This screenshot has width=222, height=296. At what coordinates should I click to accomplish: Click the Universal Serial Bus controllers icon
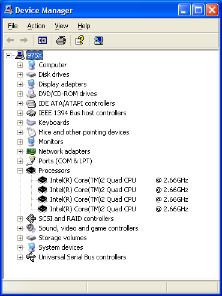[31, 257]
